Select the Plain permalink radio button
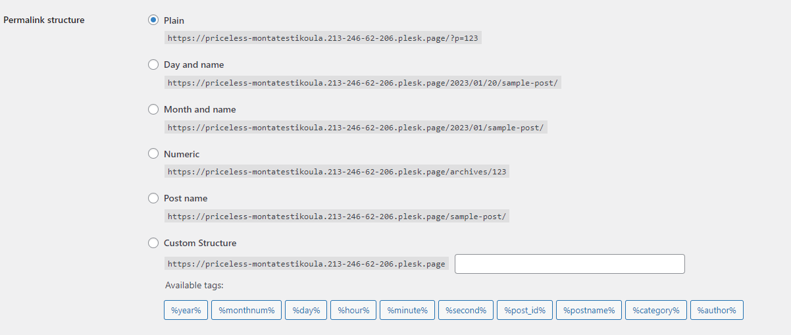Viewport: 791px width, 335px height. point(153,20)
